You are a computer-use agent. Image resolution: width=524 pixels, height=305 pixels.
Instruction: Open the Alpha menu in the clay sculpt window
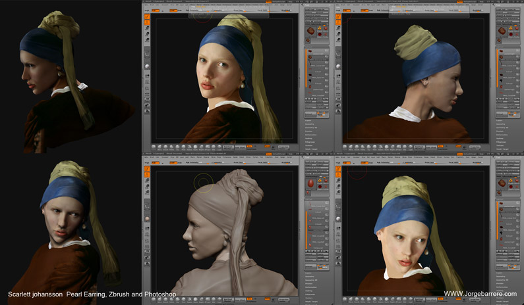[x=146, y=157]
